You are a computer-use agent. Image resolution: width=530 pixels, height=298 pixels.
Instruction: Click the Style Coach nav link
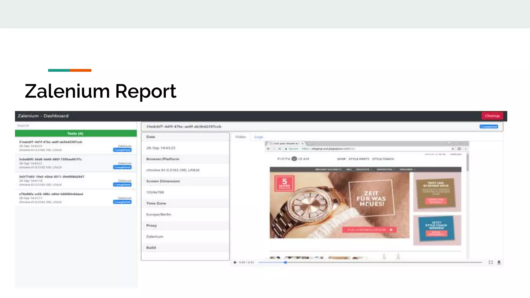tap(383, 159)
